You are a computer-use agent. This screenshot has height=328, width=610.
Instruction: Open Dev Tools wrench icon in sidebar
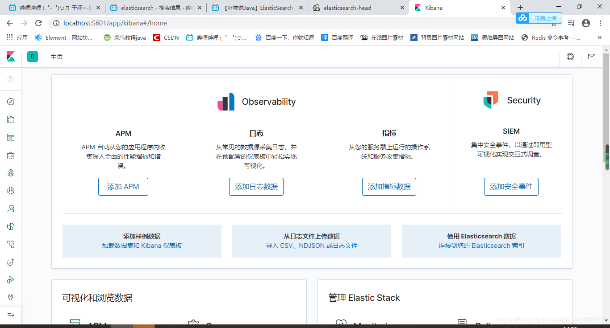pos(11,297)
